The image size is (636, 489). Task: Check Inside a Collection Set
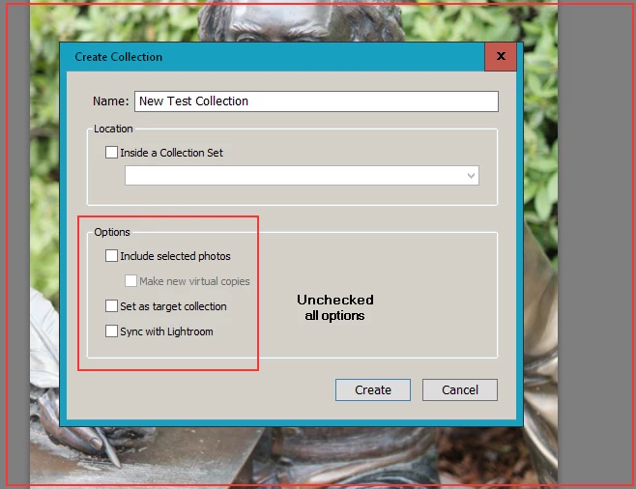(111, 153)
